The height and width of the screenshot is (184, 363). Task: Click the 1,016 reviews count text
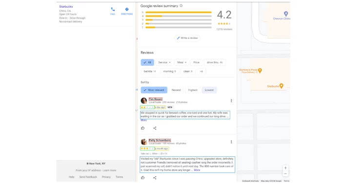click(224, 29)
